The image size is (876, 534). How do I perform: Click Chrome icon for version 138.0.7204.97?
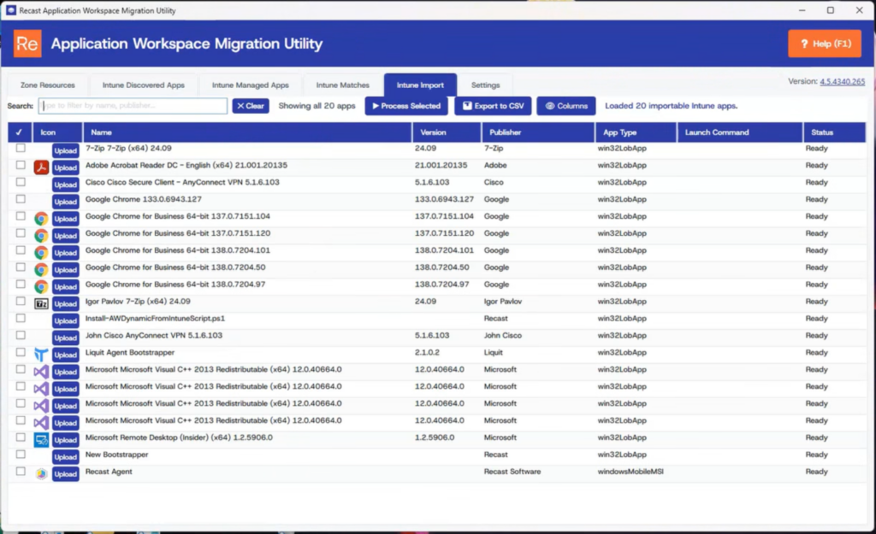[41, 286]
